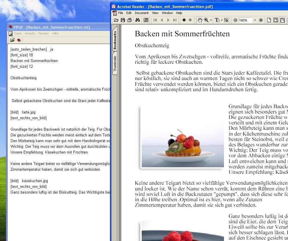Open the Ansicht menu in VIPdf window
The width and height of the screenshot is (288, 241).
click(30, 33)
